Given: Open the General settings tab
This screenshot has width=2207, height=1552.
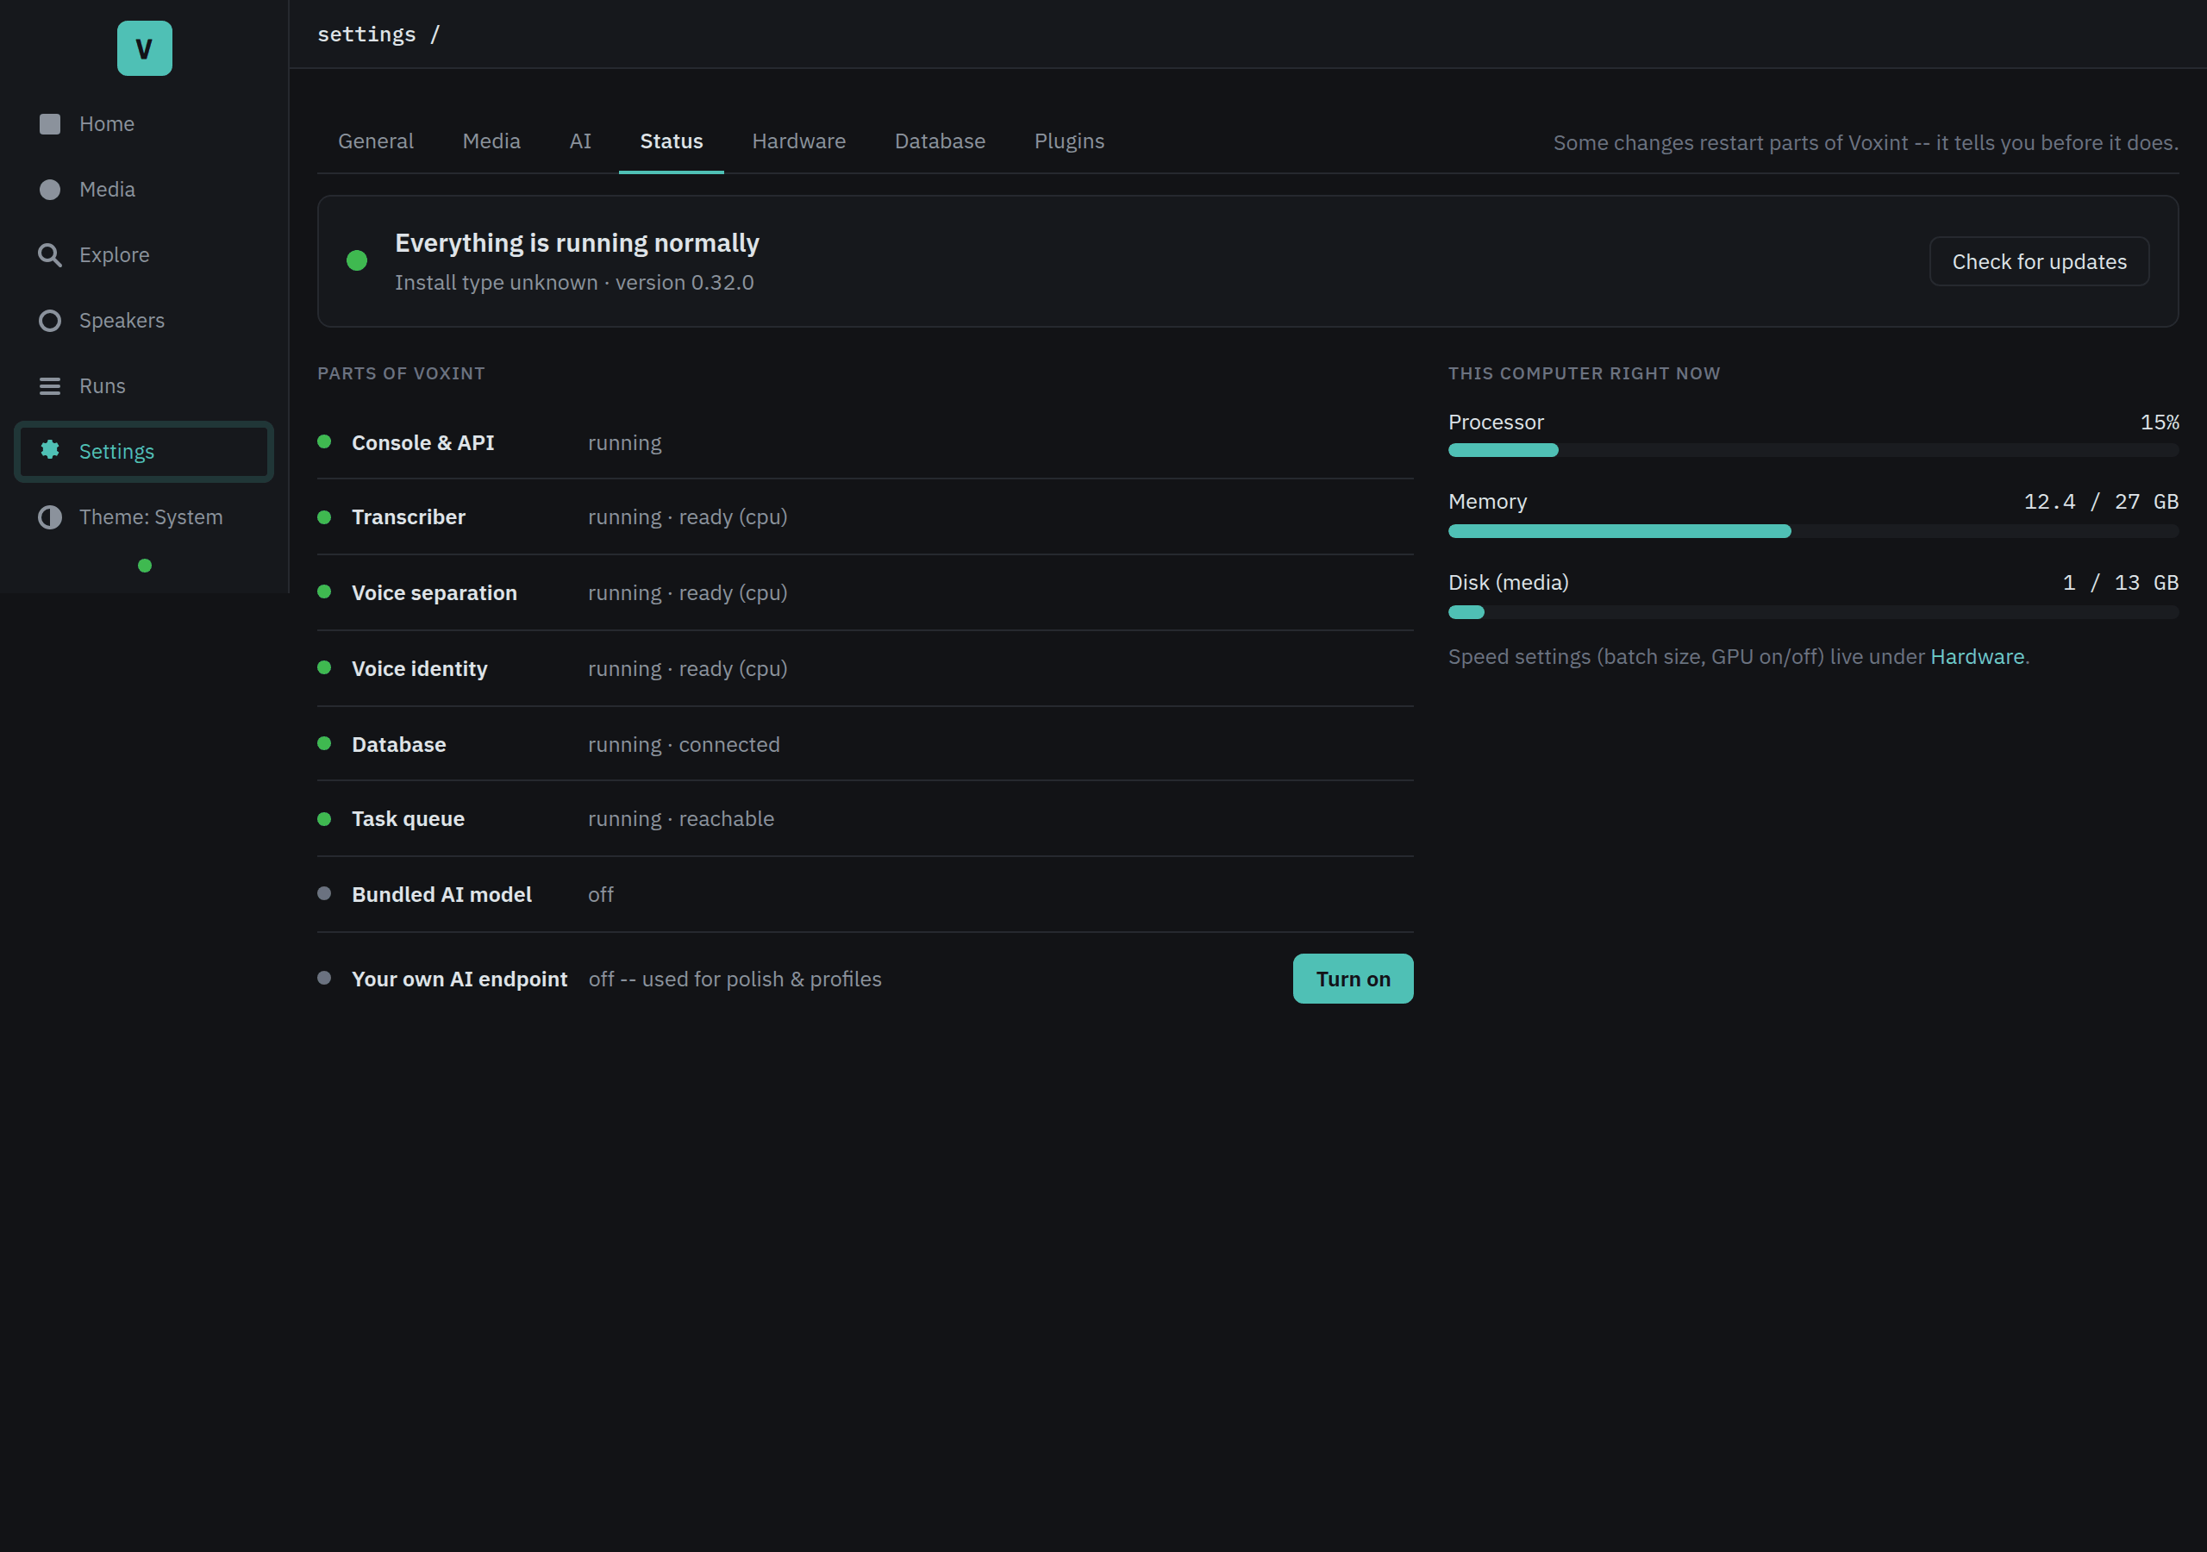Looking at the screenshot, I should coord(376,141).
